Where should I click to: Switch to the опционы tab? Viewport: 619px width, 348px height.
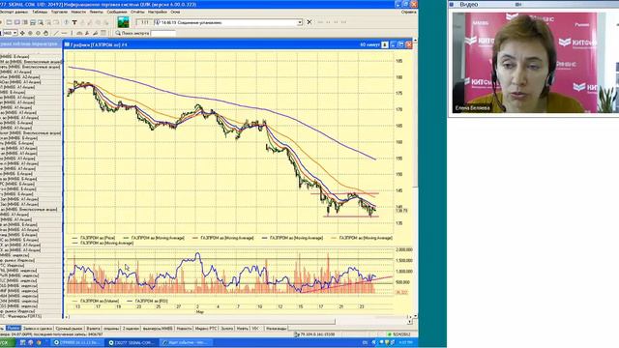(x=111, y=328)
